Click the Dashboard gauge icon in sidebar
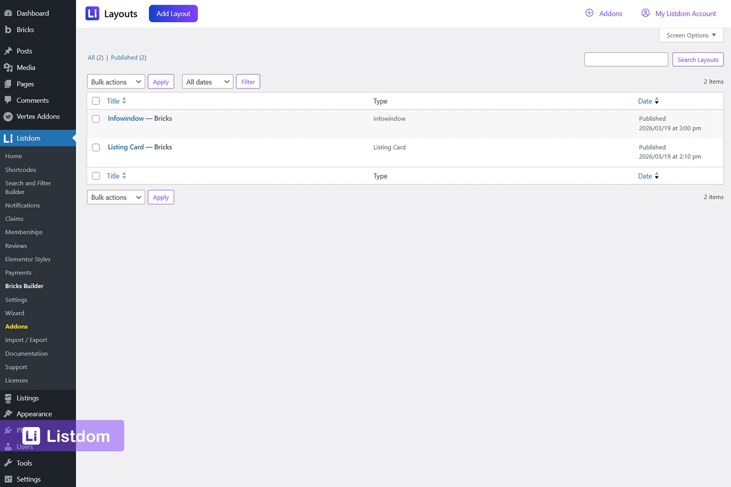The width and height of the screenshot is (731, 487). (x=8, y=13)
